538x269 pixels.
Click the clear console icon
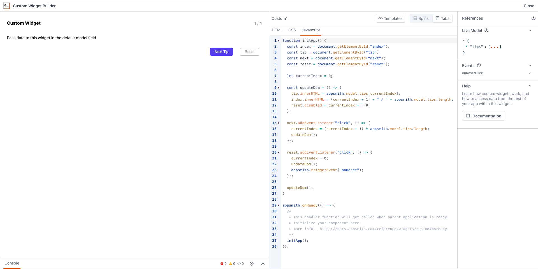coord(251,264)
